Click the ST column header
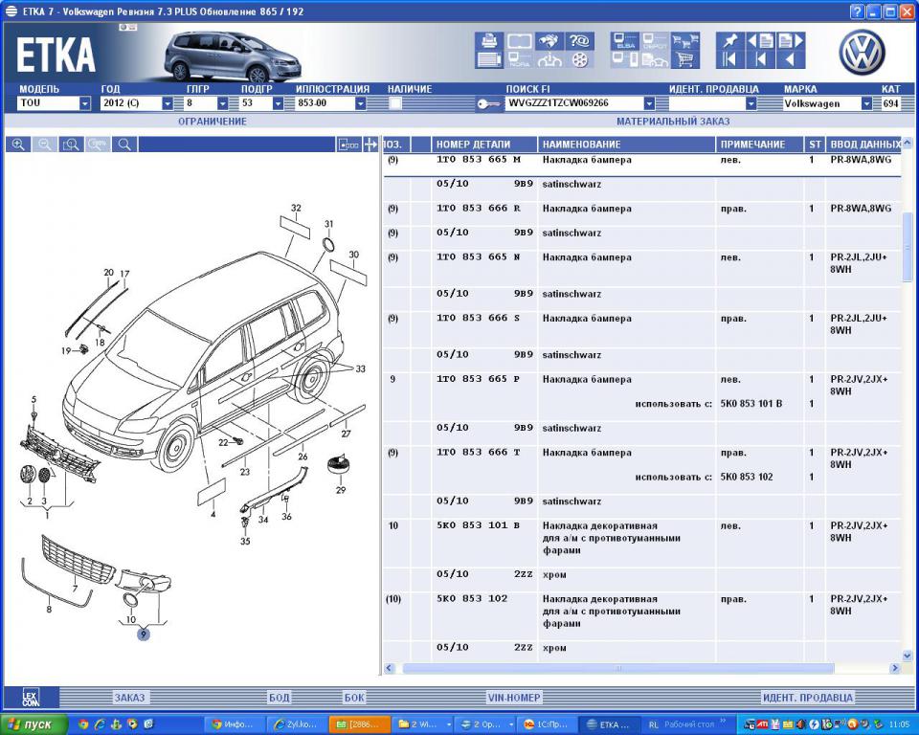 tap(816, 145)
